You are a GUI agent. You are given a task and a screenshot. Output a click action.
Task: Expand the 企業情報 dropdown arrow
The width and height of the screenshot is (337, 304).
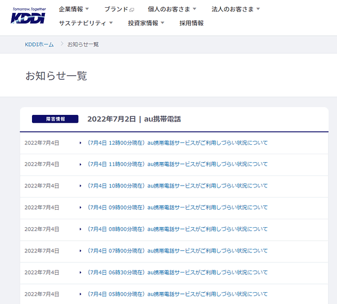(87, 9)
